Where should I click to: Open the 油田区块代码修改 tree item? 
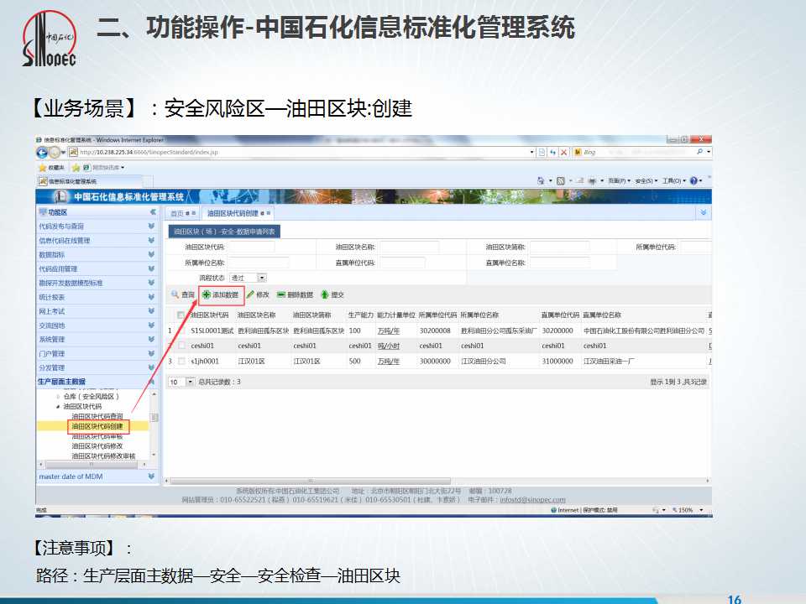pyautogui.click(x=97, y=445)
